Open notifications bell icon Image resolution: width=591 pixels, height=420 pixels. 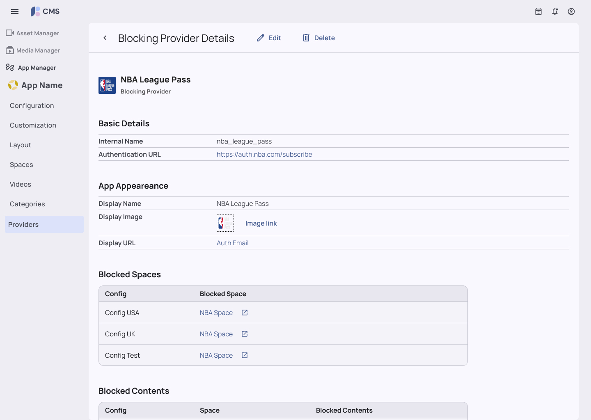pos(555,11)
